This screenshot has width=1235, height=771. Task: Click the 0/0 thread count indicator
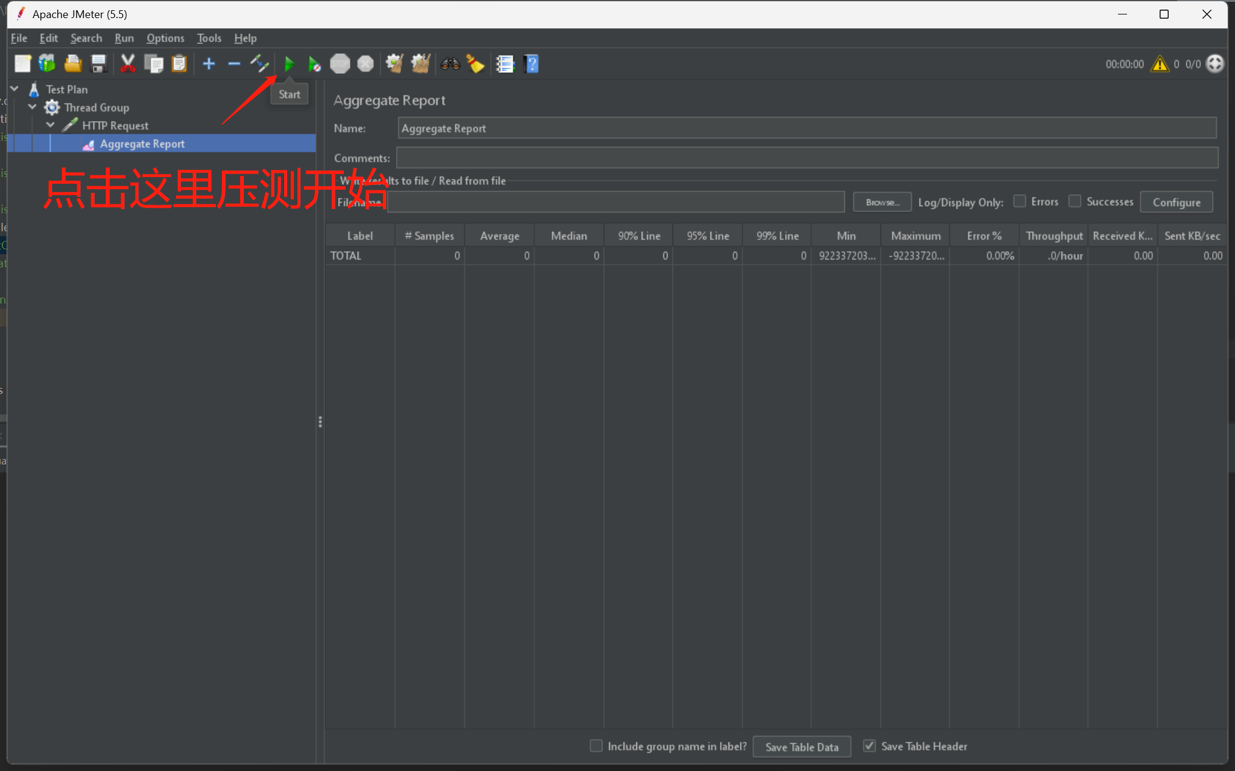pyautogui.click(x=1193, y=64)
